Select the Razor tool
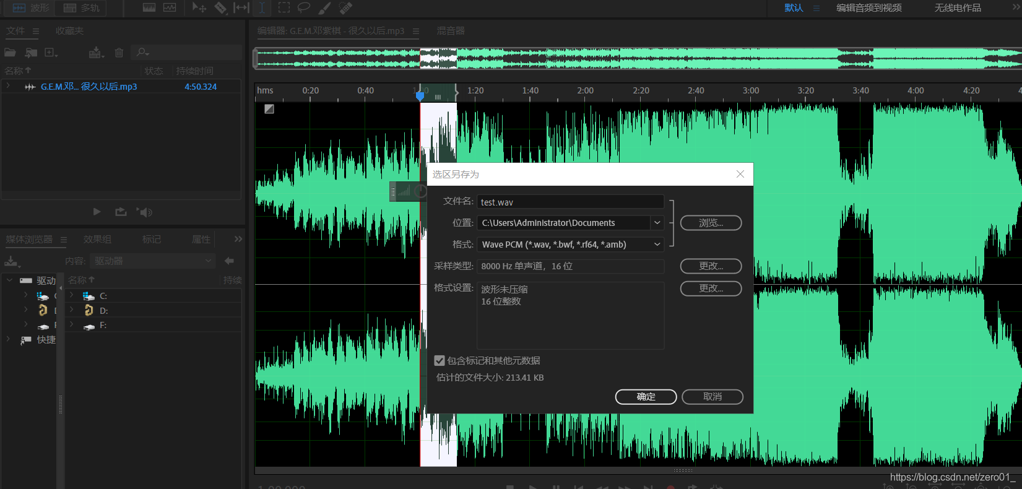This screenshot has height=489, width=1022. click(x=220, y=7)
